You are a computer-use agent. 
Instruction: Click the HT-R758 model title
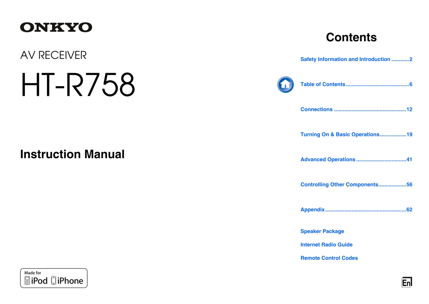[x=78, y=85]
